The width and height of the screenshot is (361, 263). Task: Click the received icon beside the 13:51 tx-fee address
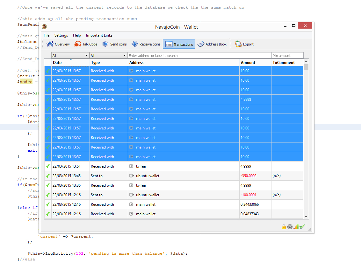point(131,166)
